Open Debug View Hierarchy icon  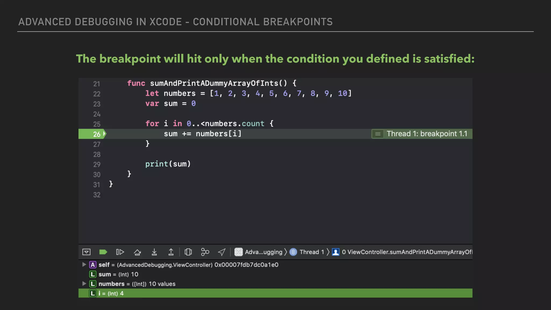click(188, 252)
